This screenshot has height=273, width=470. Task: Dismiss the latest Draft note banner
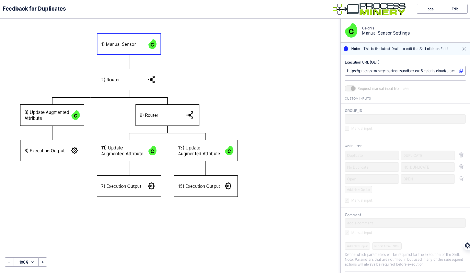[x=464, y=49]
